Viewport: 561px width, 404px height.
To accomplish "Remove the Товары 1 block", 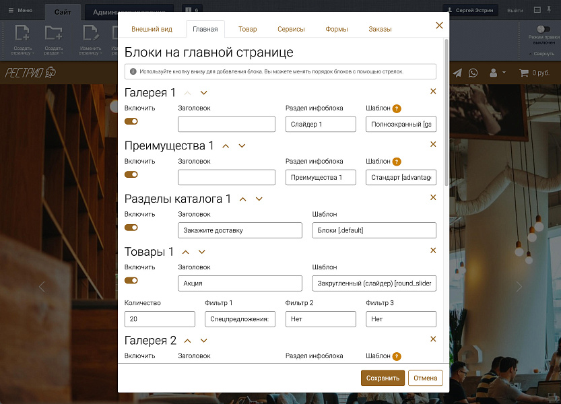I will pyautogui.click(x=433, y=250).
